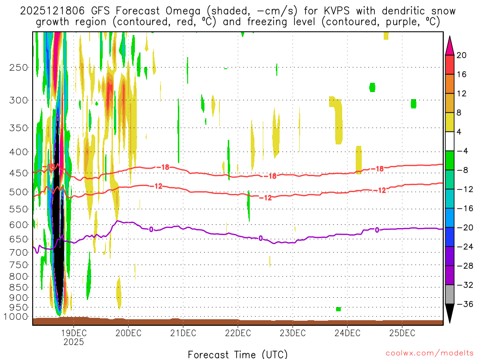This screenshot has height=359, width=478.
Task: Click the coolwx.com/modelts link text
Action: tap(429, 353)
